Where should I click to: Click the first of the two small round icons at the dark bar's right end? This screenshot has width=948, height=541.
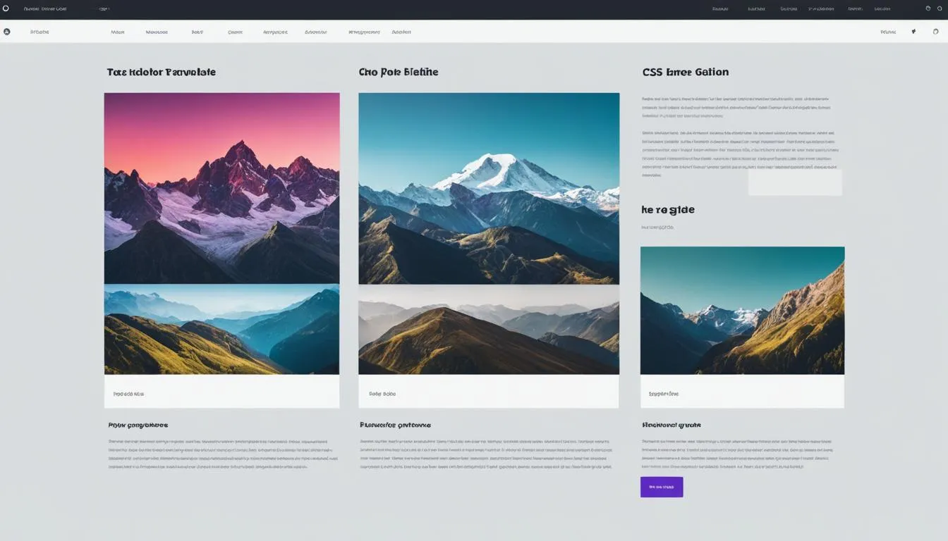click(x=928, y=9)
